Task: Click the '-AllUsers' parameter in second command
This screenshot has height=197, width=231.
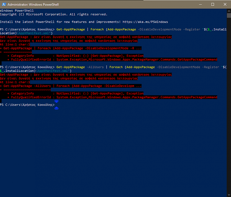Action: point(95,67)
